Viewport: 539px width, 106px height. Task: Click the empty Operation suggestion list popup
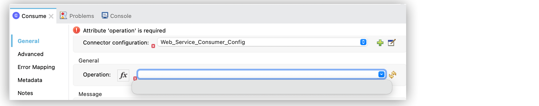[x=262, y=87]
